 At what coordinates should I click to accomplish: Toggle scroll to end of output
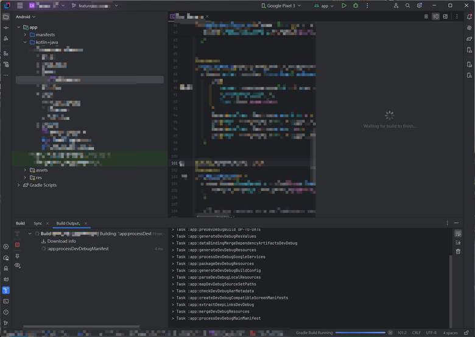point(458,243)
